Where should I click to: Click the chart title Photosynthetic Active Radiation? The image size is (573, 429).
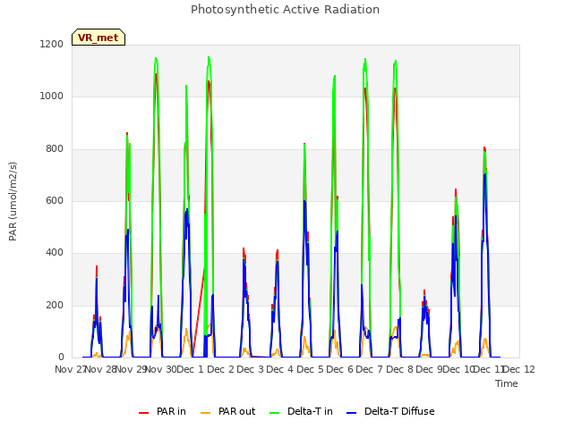pyautogui.click(x=285, y=10)
